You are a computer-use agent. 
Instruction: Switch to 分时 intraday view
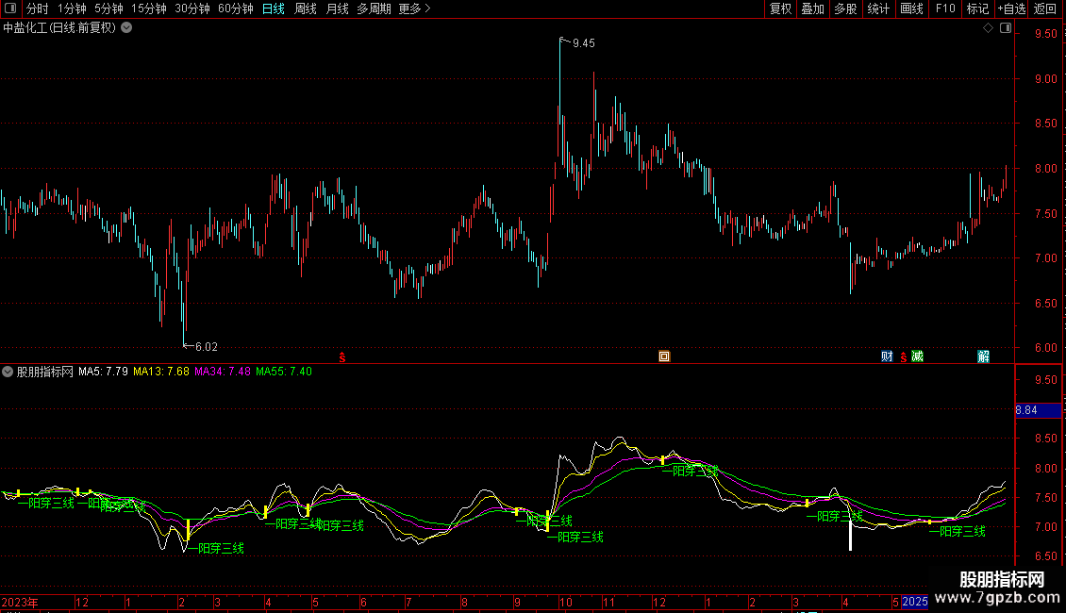38,8
